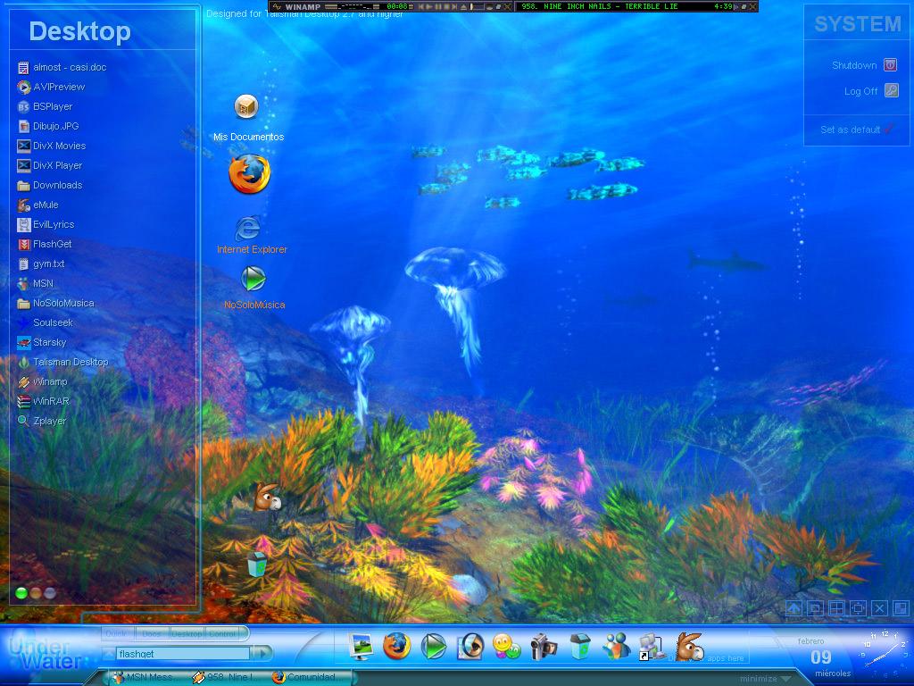
Task: Open AVIPreview in the Desktop list
Action: pyautogui.click(x=51, y=87)
